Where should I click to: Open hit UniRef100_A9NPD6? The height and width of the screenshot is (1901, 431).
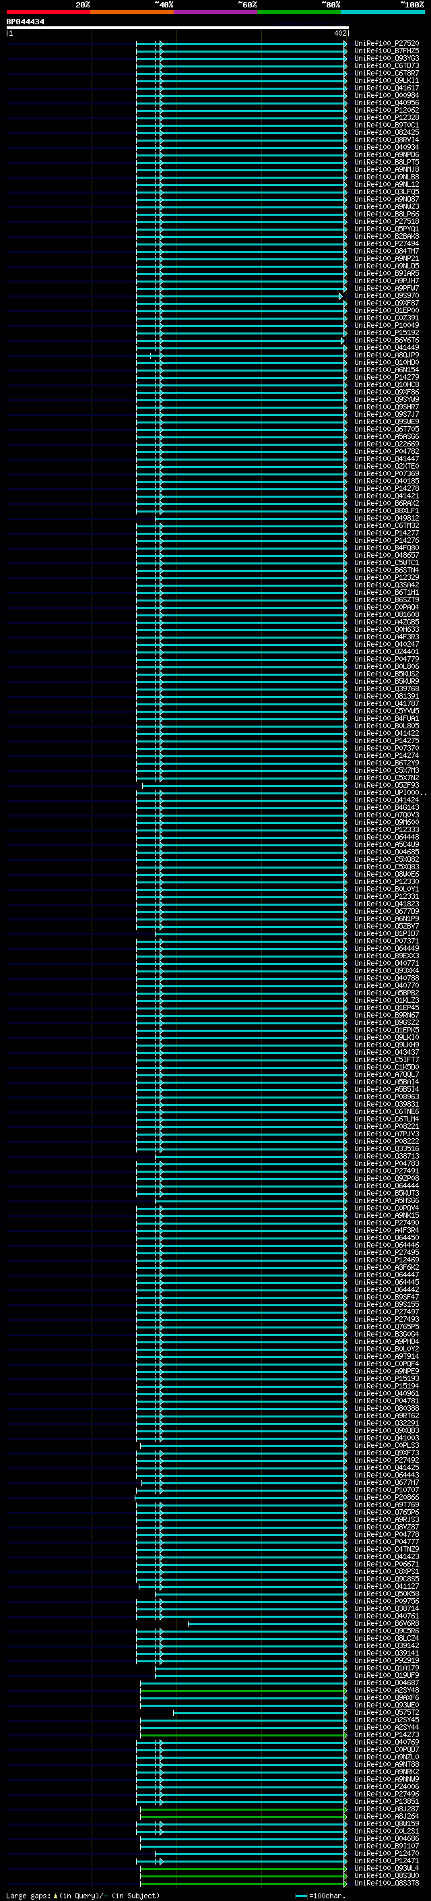tap(387, 155)
